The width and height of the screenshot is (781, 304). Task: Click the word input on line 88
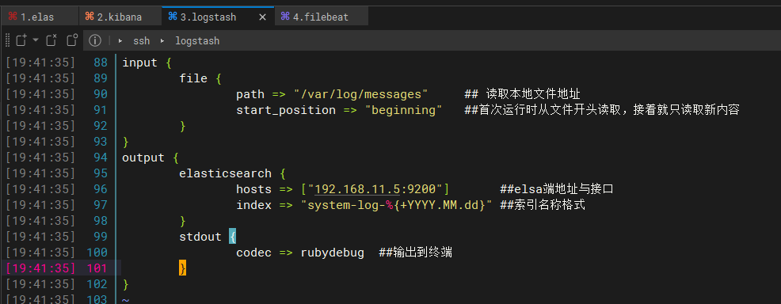coord(139,63)
